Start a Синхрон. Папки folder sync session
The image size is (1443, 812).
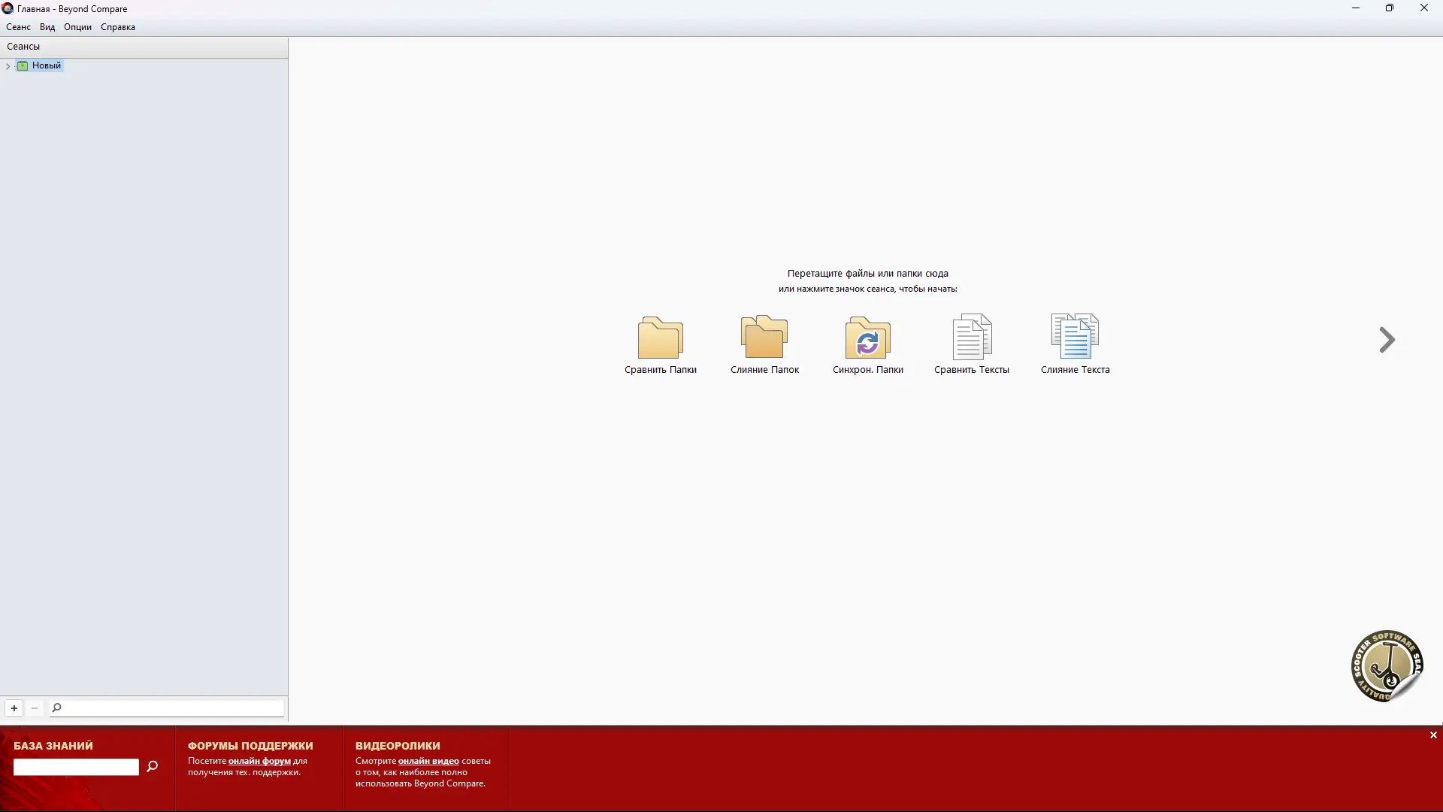click(x=867, y=338)
